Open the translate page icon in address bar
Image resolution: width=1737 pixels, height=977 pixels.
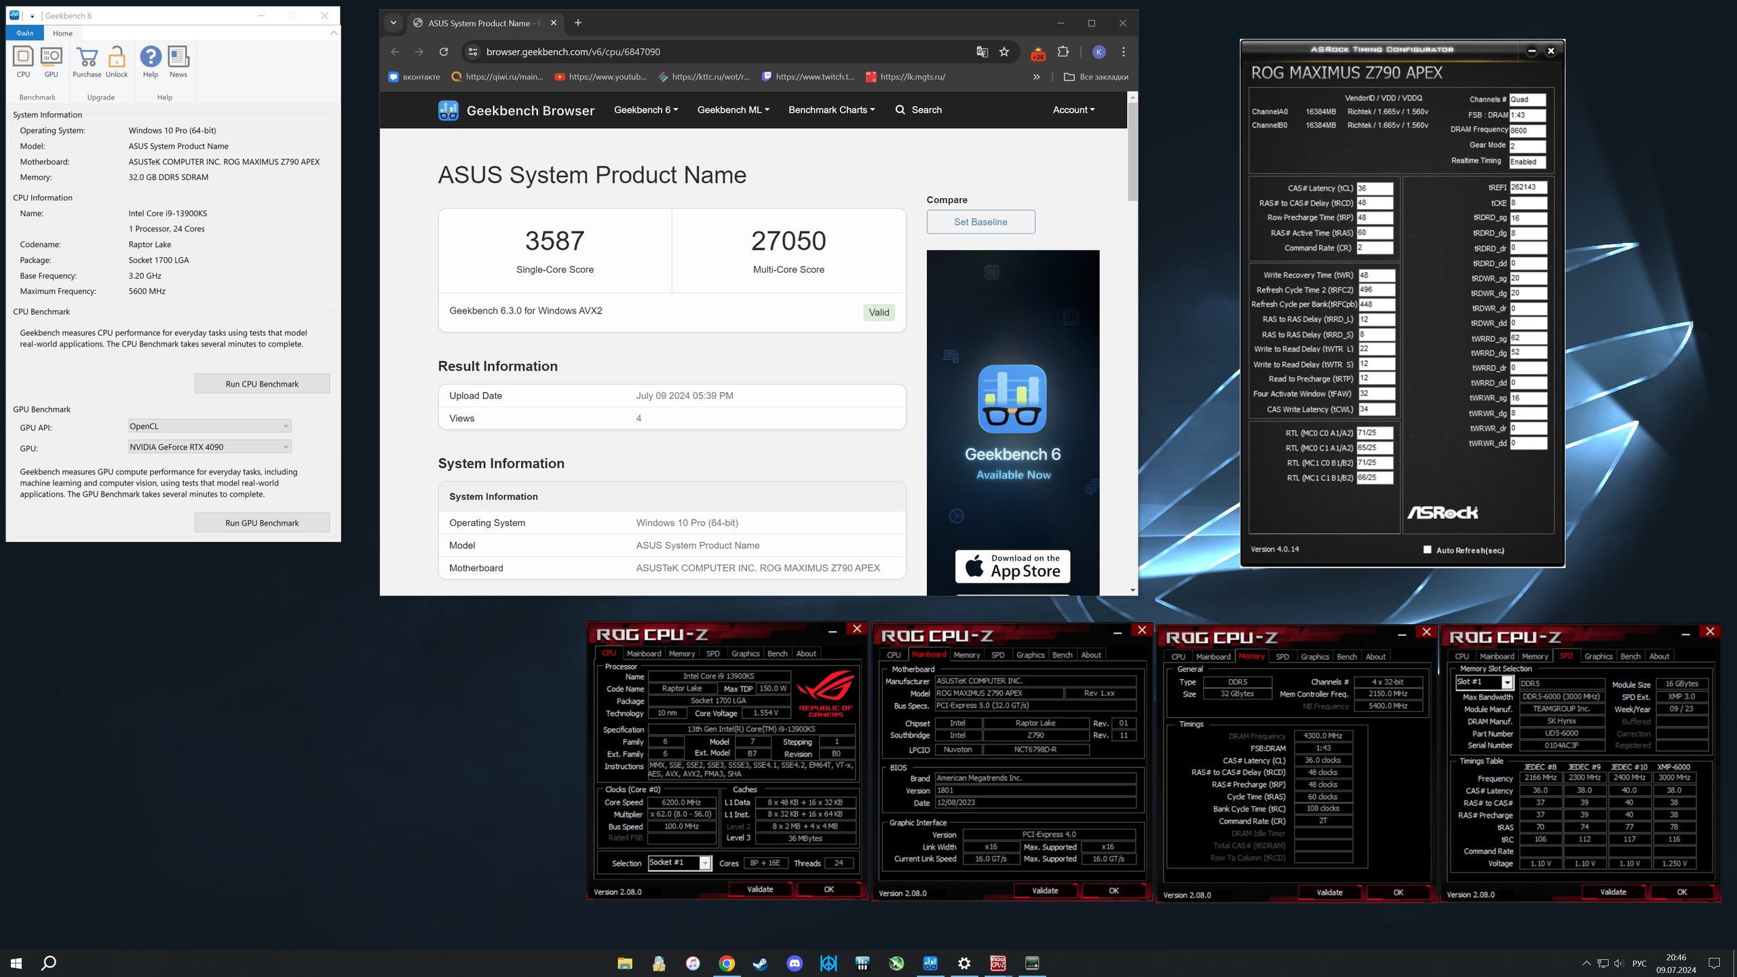(x=982, y=52)
